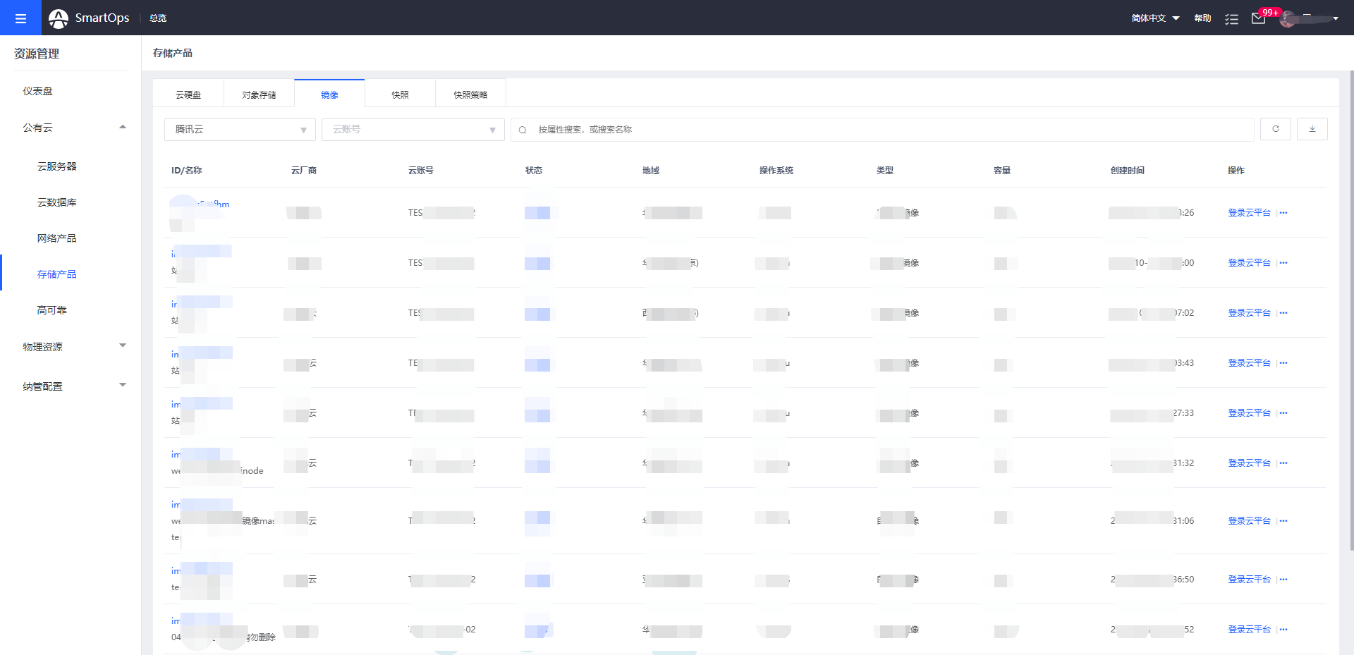1354x655 pixels.
Task: Open the user avatar menu
Action: click(1288, 19)
